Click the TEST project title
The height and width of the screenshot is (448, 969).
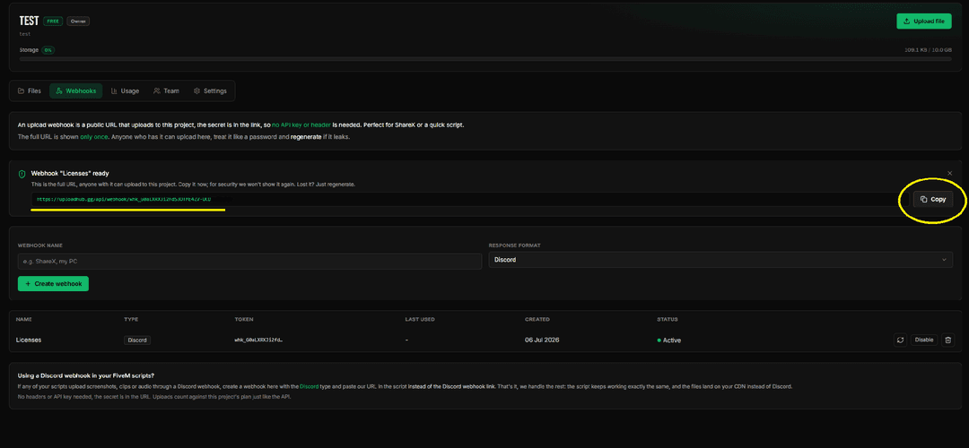tap(29, 21)
